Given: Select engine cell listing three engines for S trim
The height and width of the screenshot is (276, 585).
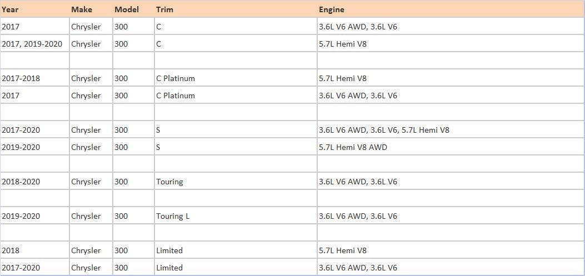Looking at the screenshot, I should pyautogui.click(x=384, y=130).
